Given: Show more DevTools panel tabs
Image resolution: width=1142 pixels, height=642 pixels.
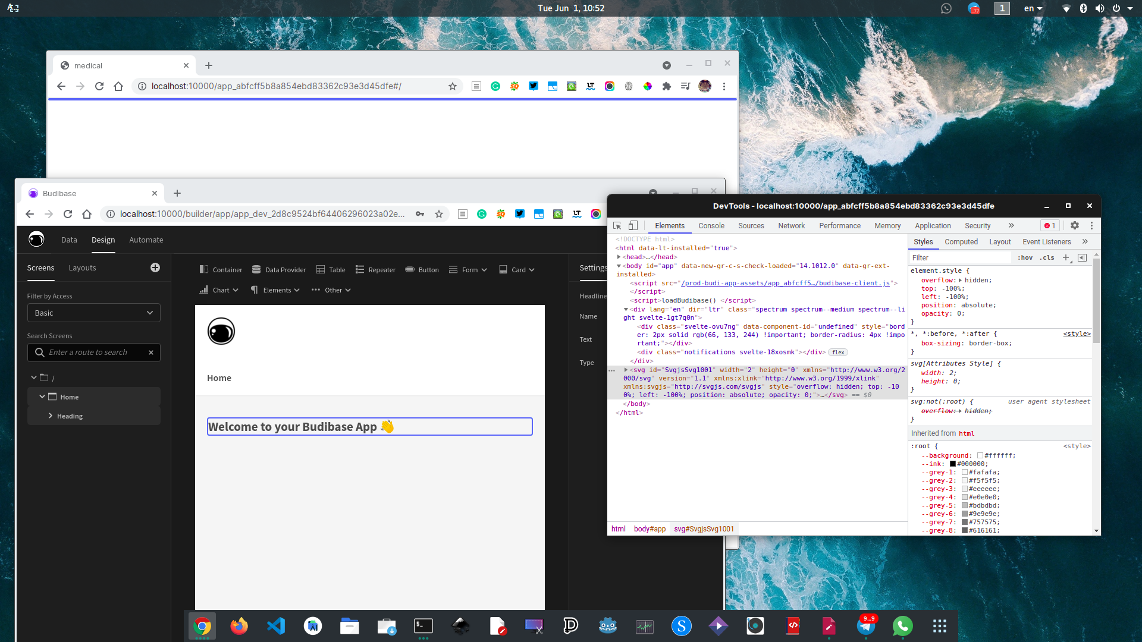Looking at the screenshot, I should 1011,225.
